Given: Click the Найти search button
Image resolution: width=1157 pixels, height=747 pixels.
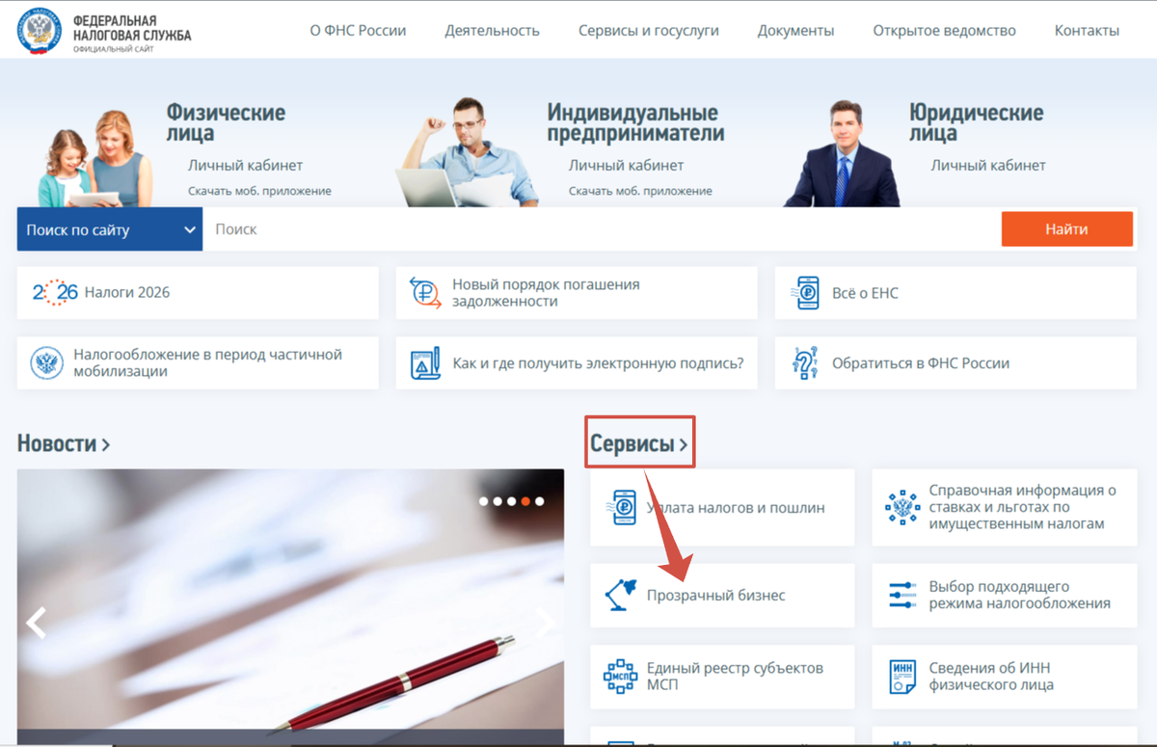Looking at the screenshot, I should coord(1066,228).
